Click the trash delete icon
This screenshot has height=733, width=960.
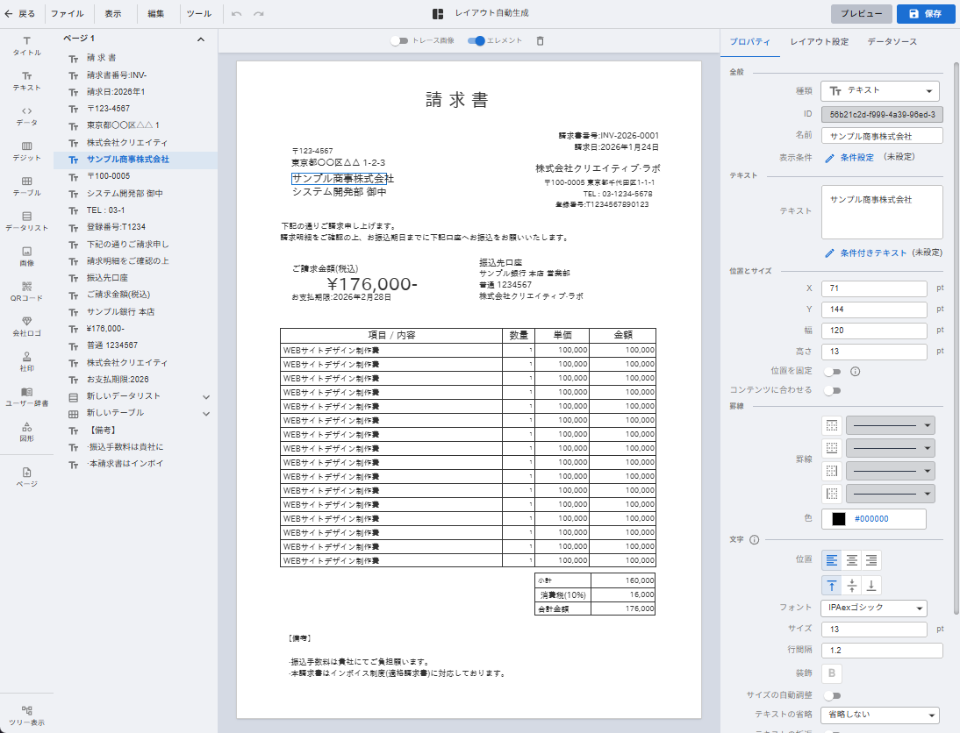540,40
